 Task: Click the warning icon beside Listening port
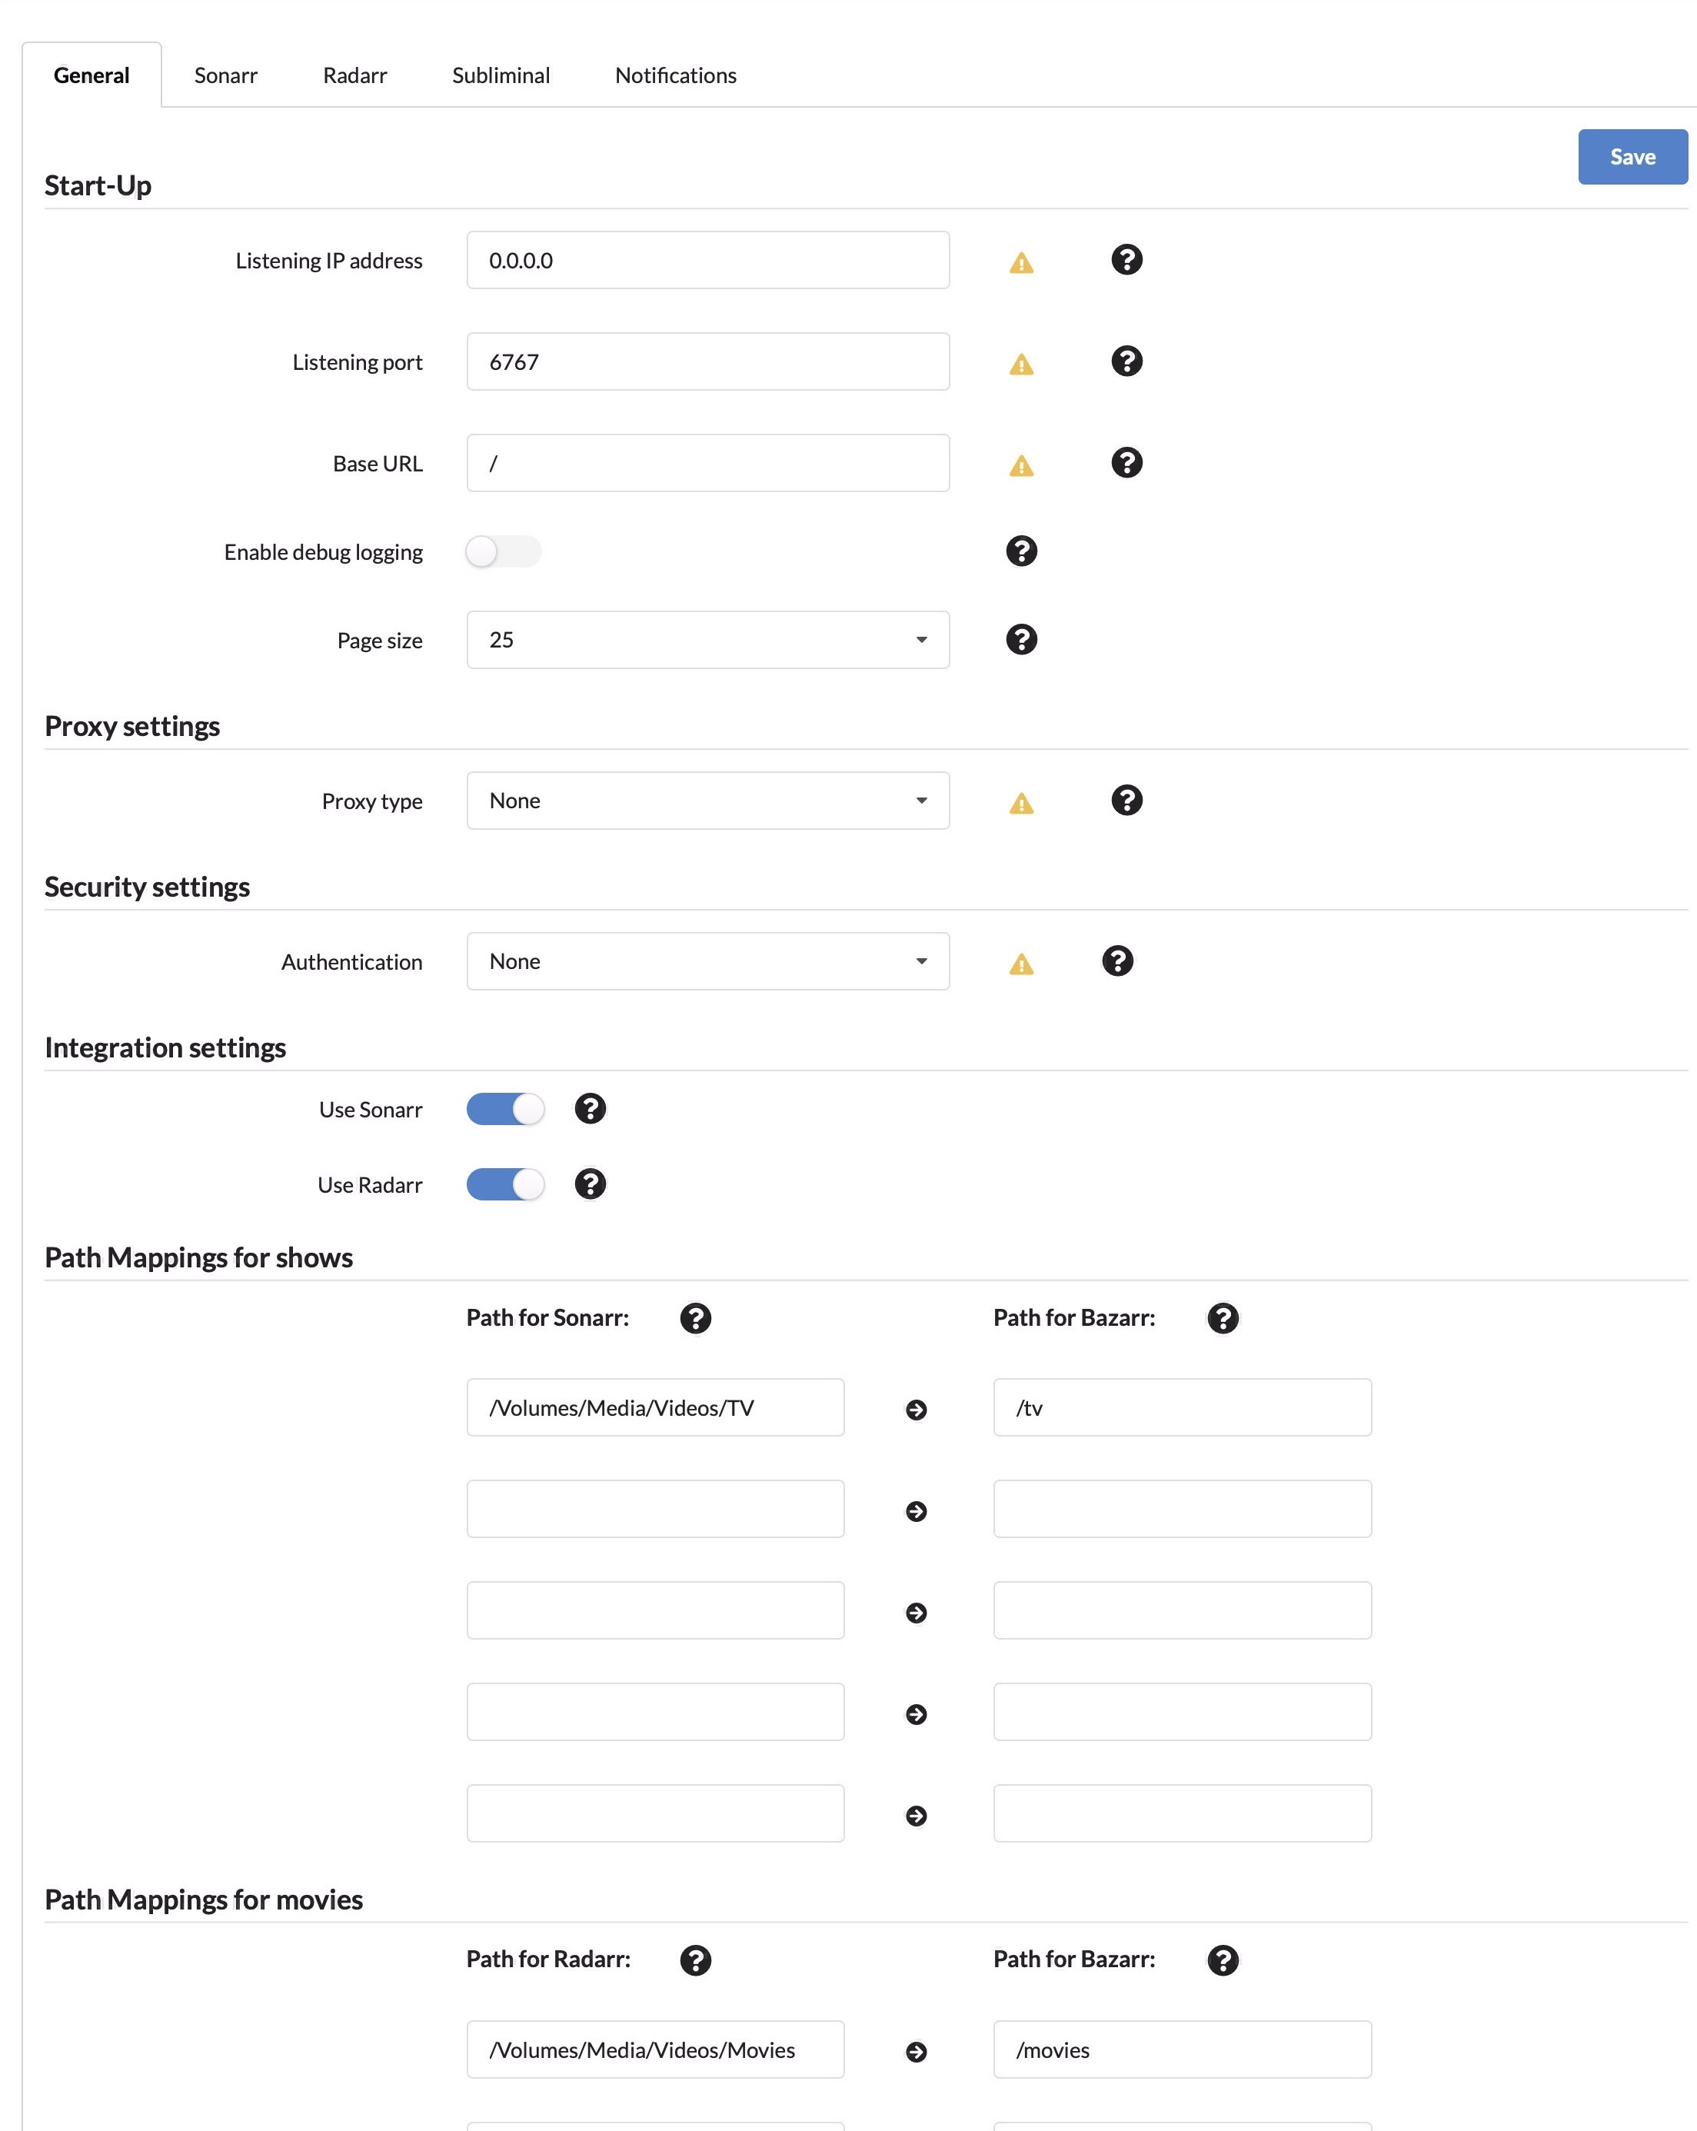click(1021, 361)
